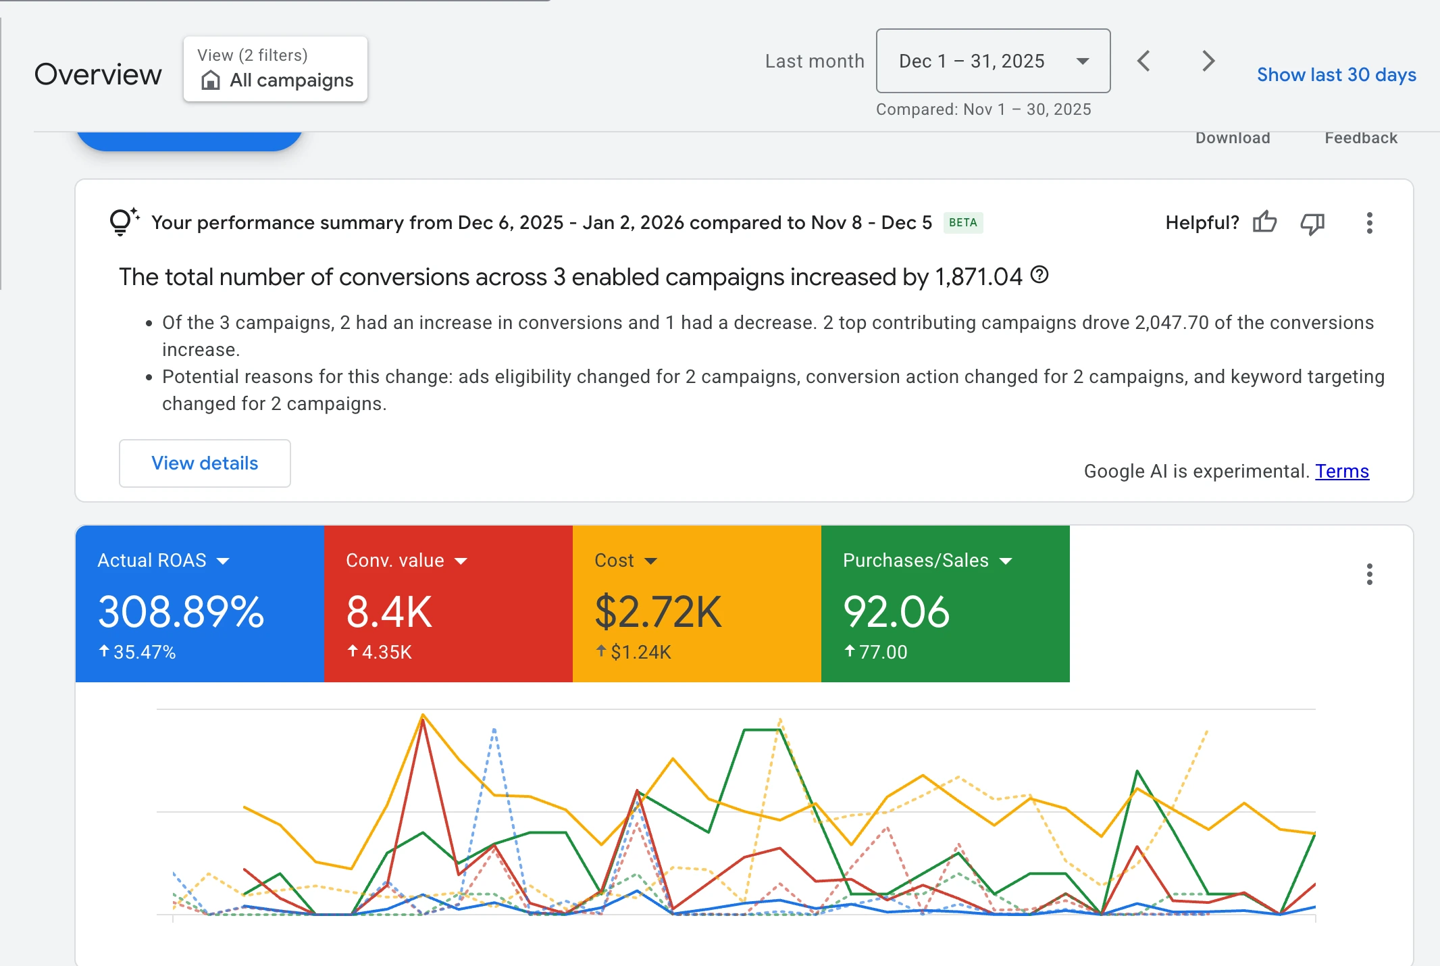Click the thumbs up helpful icon
The image size is (1440, 966).
click(1264, 222)
